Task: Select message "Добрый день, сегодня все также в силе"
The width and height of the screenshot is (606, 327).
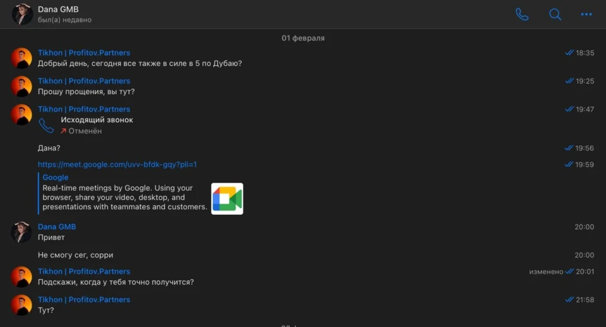Action: 140,63
